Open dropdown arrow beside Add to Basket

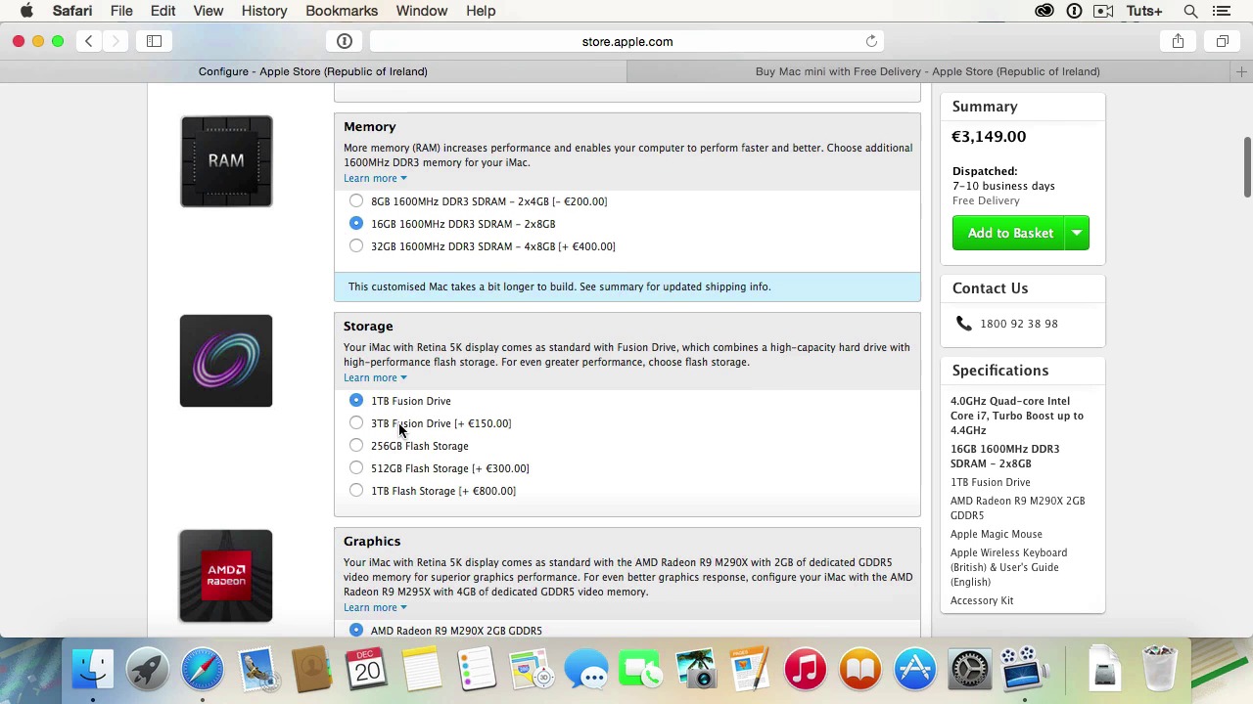point(1077,233)
